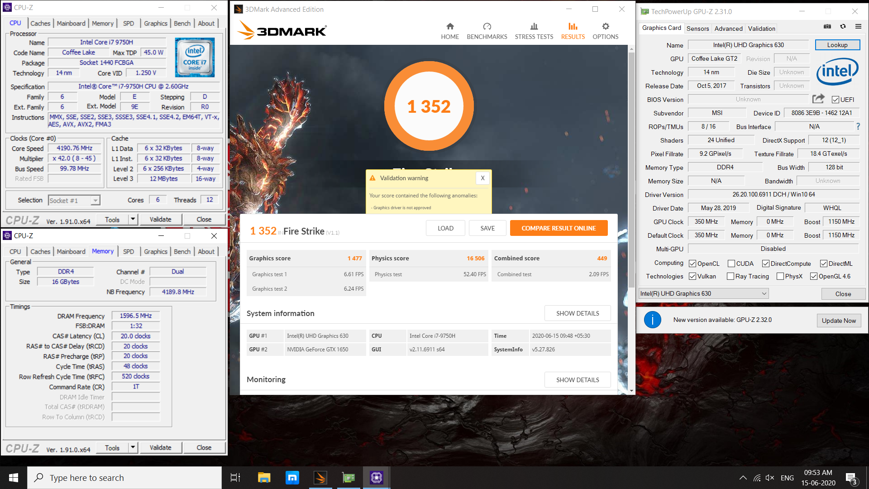The width and height of the screenshot is (869, 489).
Task: Click COMPARE RESULT ONLINE button
Action: [x=559, y=228]
